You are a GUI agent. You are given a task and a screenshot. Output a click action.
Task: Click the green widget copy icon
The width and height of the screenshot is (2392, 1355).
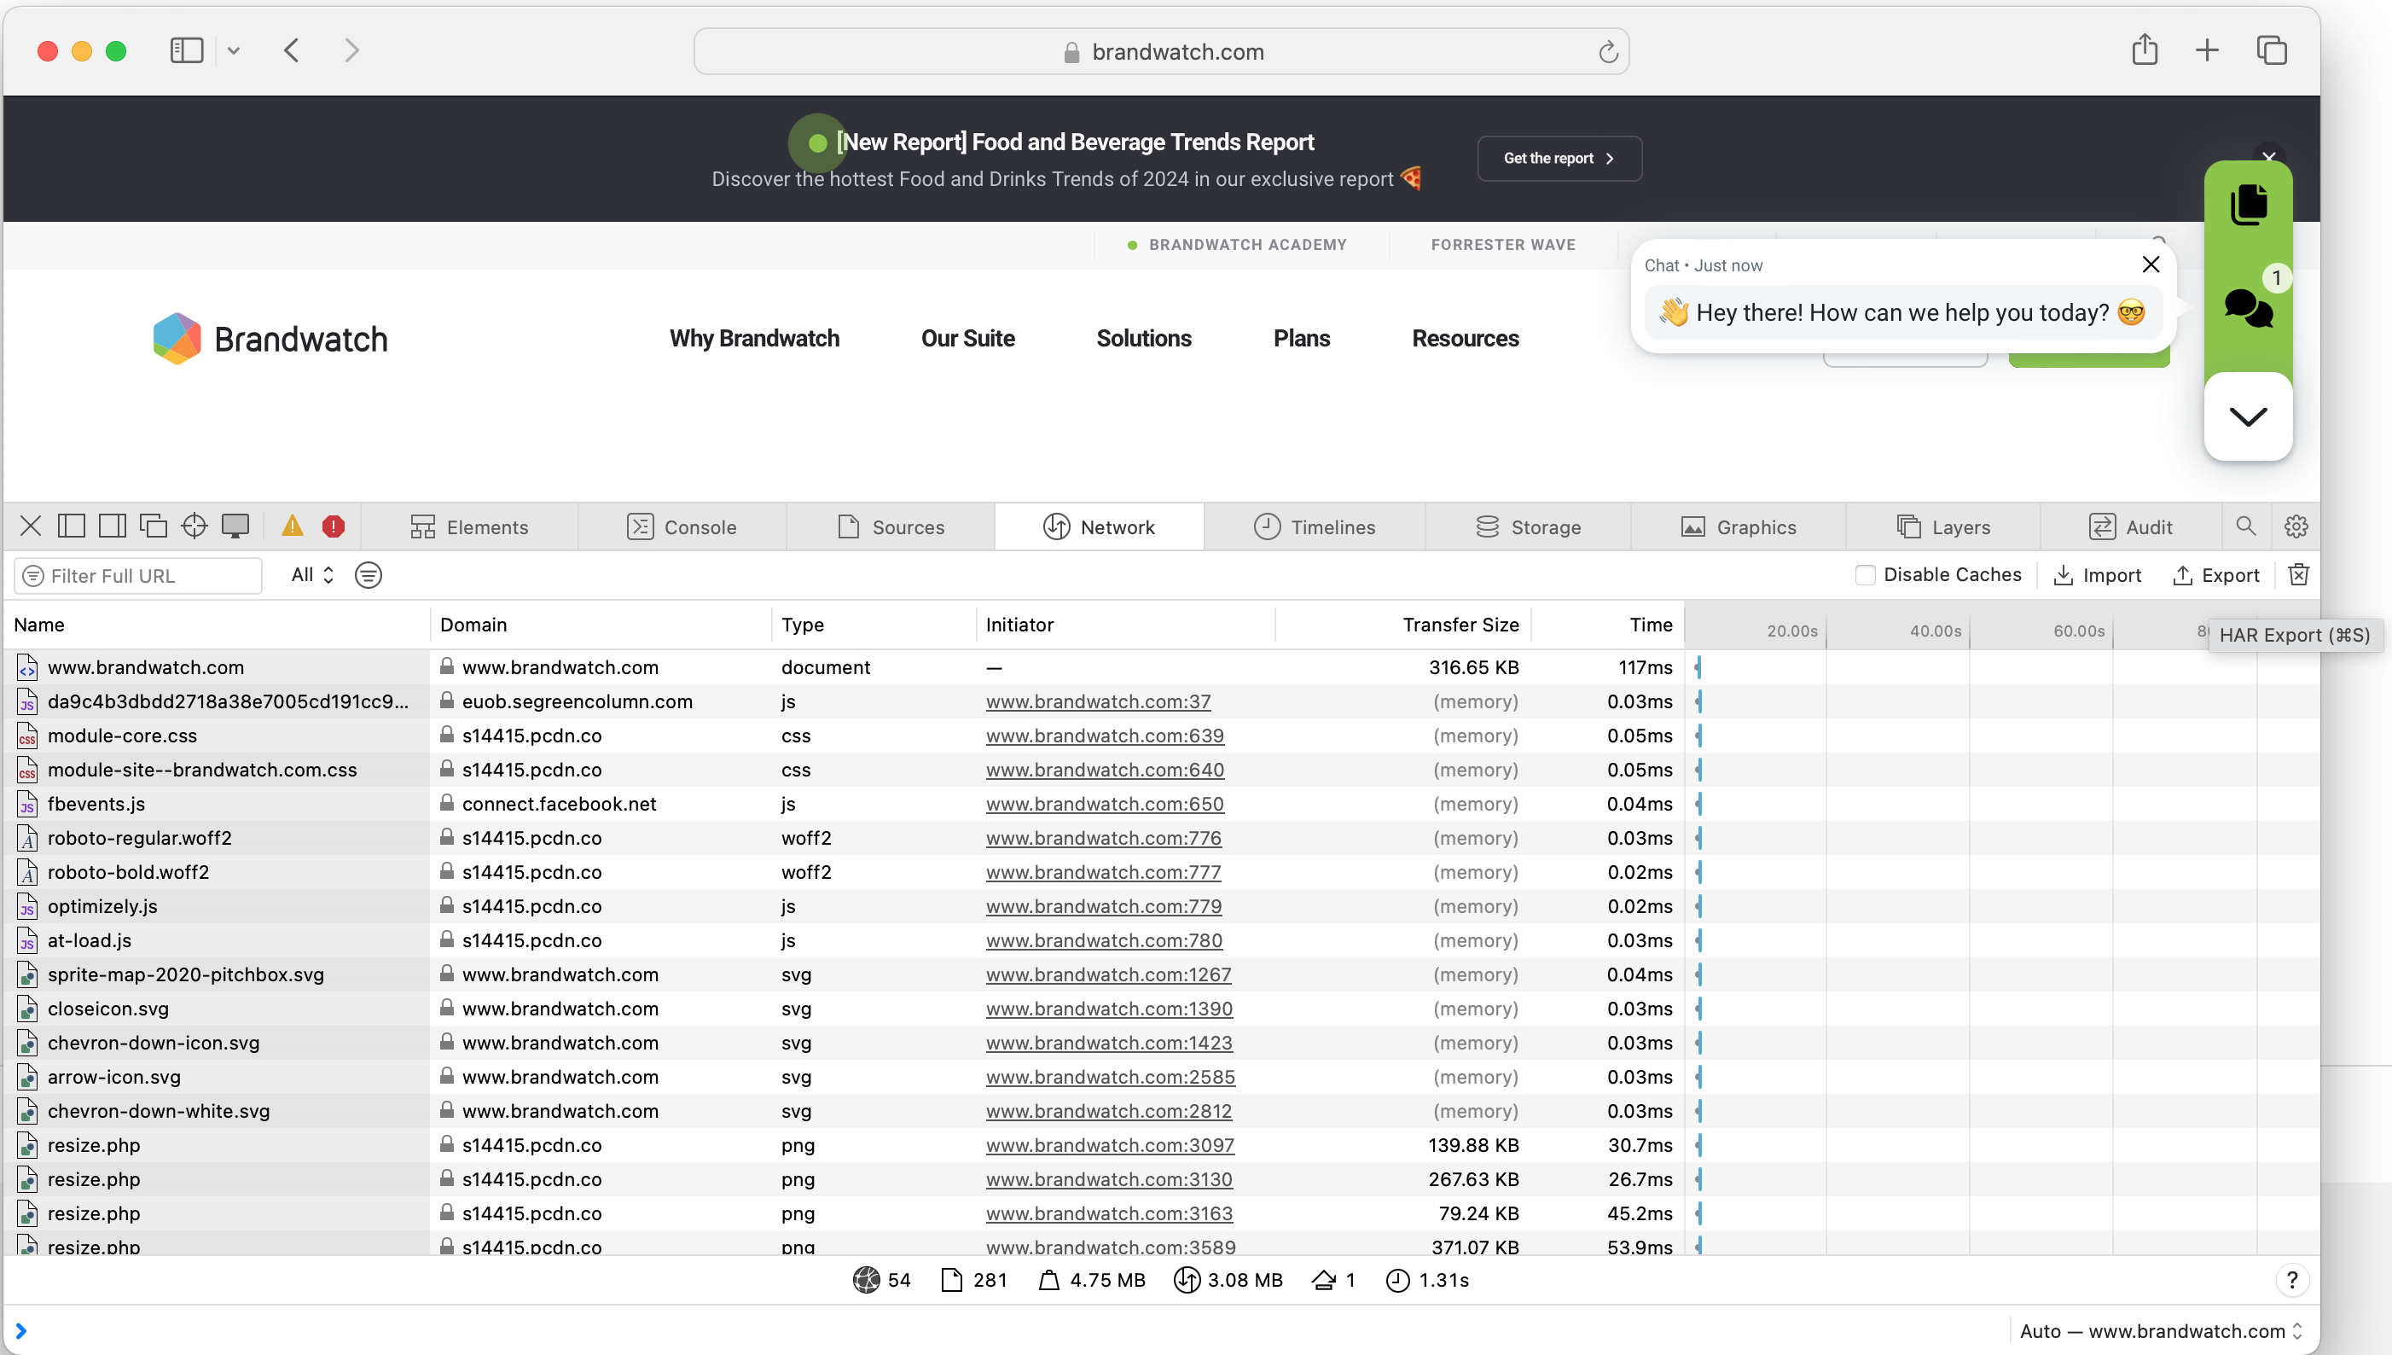coord(2248,205)
